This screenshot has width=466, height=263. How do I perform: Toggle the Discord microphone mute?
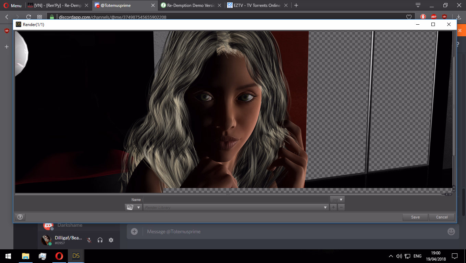tap(89, 240)
